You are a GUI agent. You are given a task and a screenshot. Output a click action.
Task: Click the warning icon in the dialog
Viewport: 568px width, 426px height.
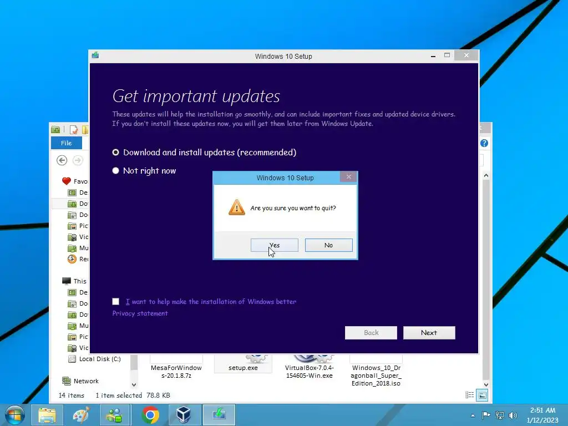coord(236,207)
